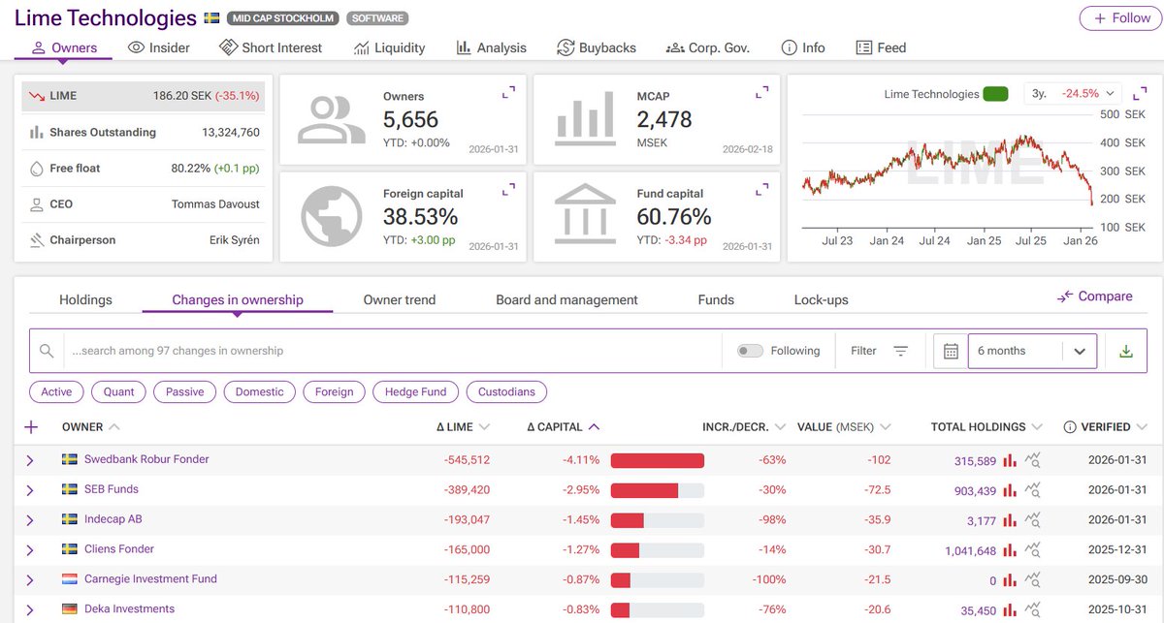This screenshot has height=623, width=1164.
Task: Open Cliens Fonder bar chart icon
Action: point(1010,550)
